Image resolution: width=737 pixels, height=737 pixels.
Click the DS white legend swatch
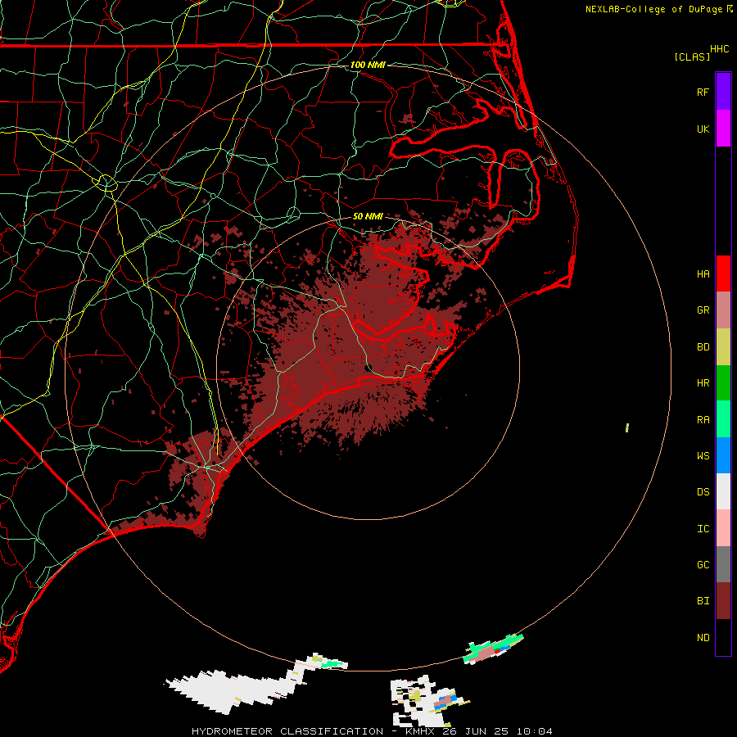coord(723,491)
